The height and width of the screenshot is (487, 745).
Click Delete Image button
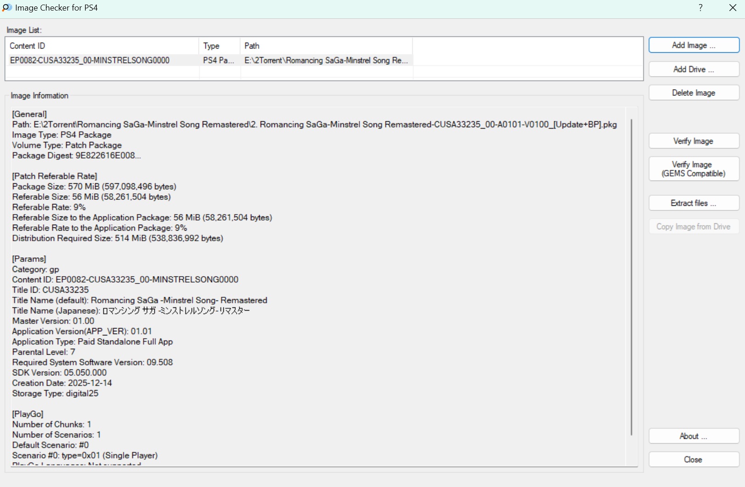[694, 93]
